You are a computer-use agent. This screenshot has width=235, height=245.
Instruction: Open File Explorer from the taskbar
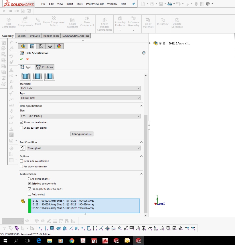(50, 241)
